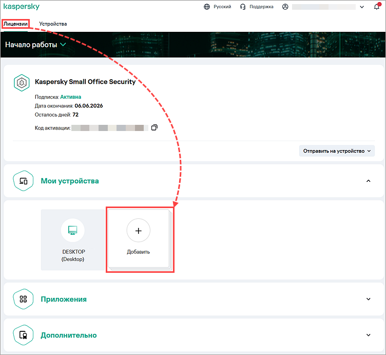Viewport: 386px width, 355px height.
Task: Click the remaining days value 72
Action: [75, 115]
